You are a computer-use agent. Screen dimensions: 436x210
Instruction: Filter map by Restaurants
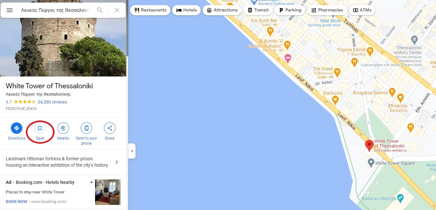150,10
